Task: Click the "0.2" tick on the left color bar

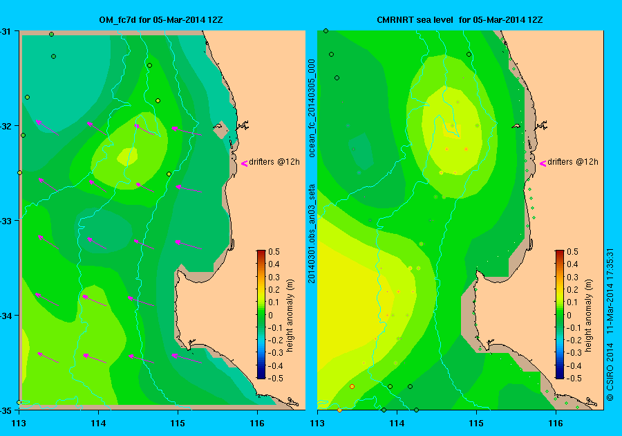Action: click(274, 289)
